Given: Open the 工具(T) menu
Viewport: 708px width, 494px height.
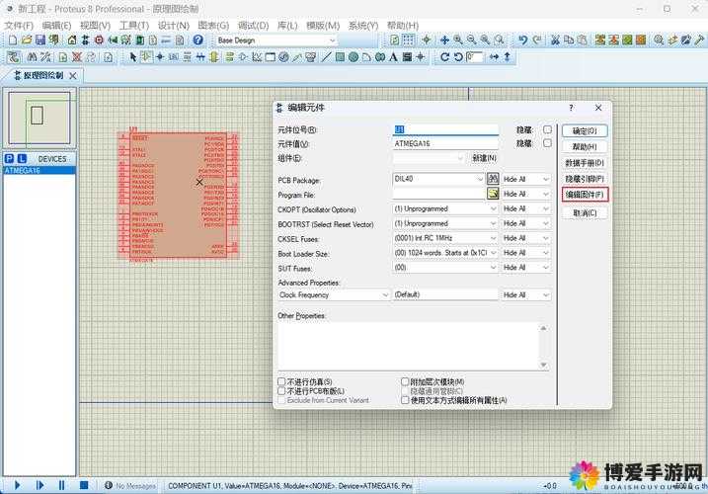Looking at the screenshot, I should pos(134,26).
